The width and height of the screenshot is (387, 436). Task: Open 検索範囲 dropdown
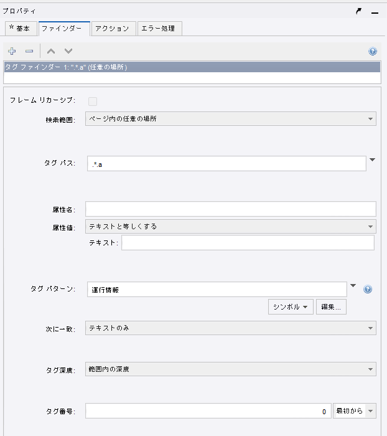click(231, 119)
